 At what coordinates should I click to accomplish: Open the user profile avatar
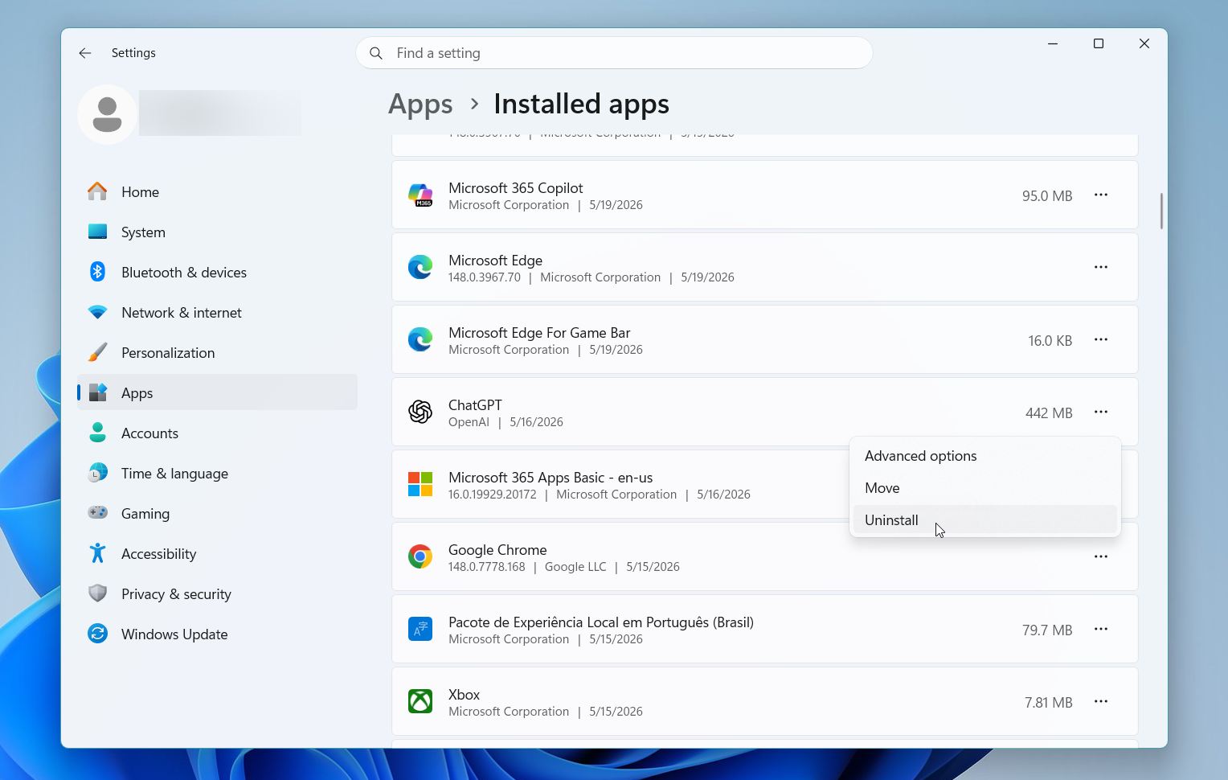[107, 114]
